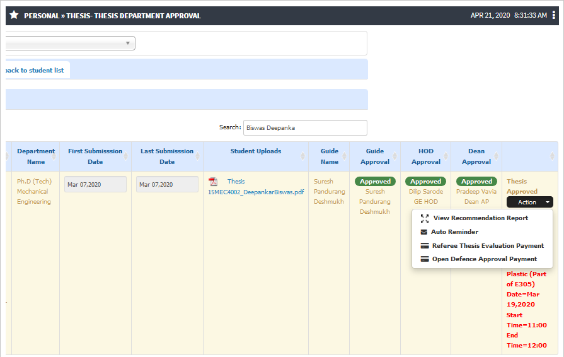Open the Action dropdown button

click(x=530, y=202)
